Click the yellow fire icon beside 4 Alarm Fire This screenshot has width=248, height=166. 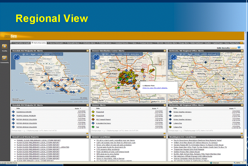(x=170, y=127)
